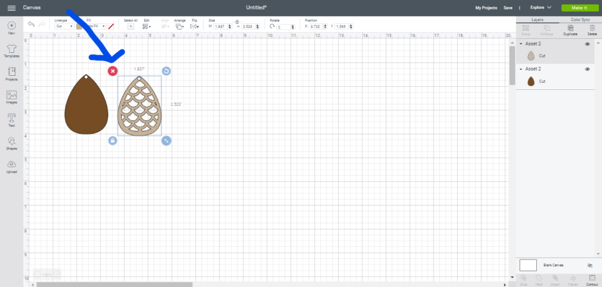Hide the second Asset 2 layer
The height and width of the screenshot is (287, 602).
pos(587,69)
